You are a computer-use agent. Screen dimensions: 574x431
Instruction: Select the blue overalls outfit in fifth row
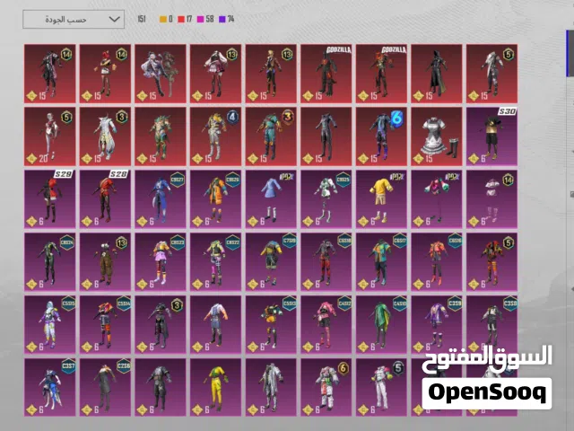tap(215, 324)
